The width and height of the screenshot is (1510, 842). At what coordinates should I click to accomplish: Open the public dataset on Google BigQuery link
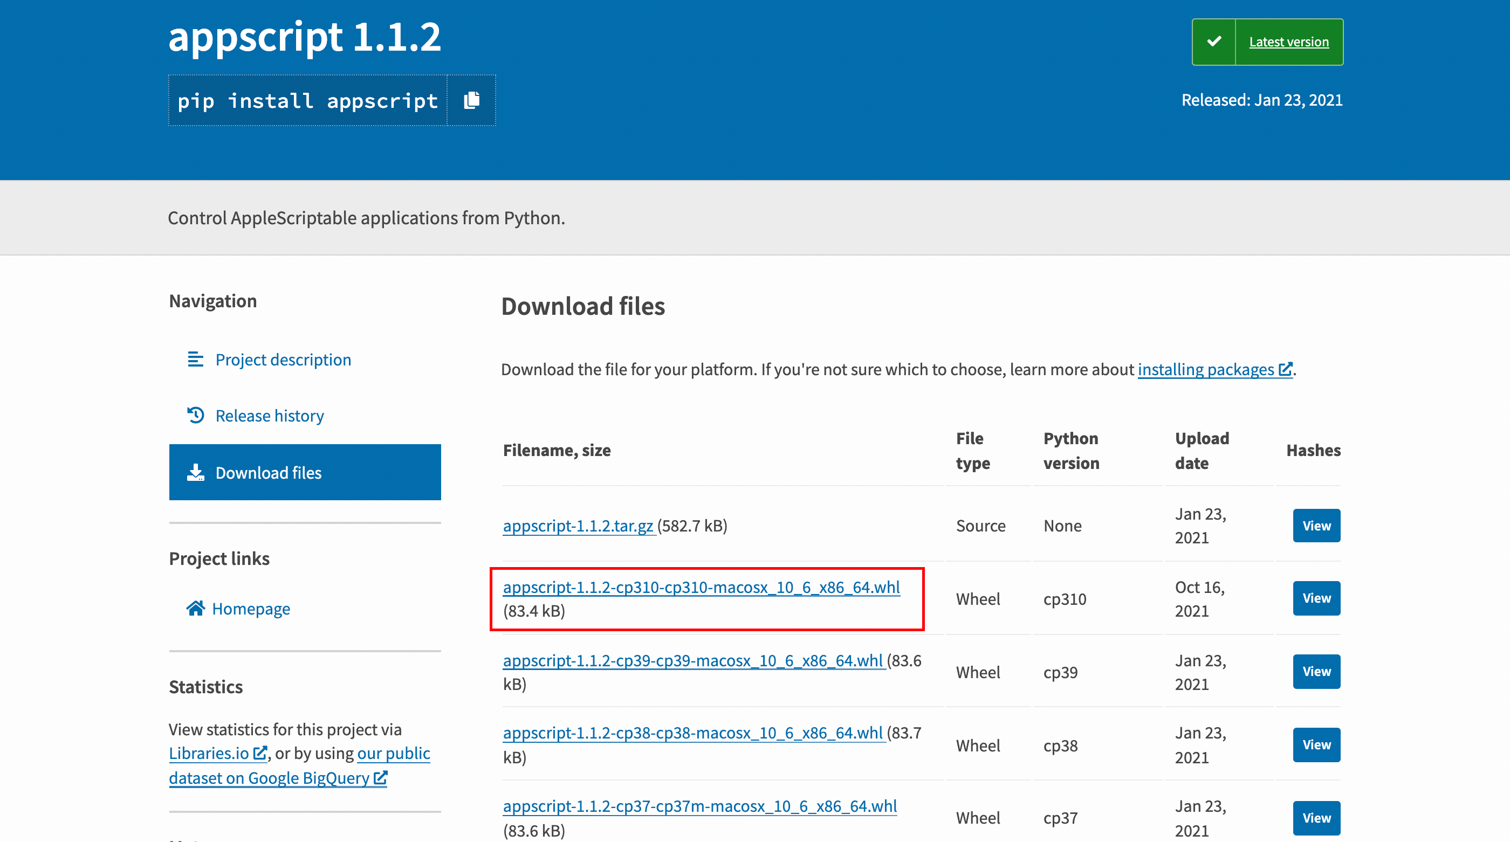coord(299,765)
